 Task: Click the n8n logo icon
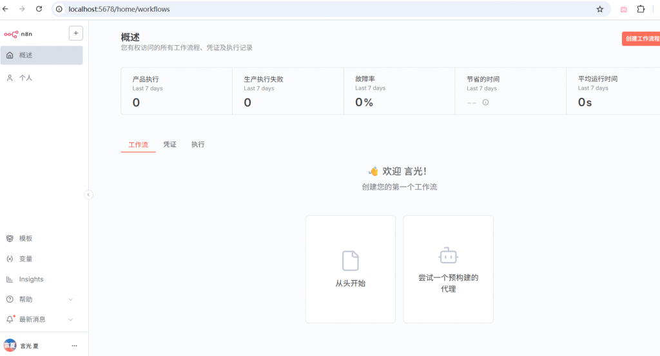coord(12,34)
